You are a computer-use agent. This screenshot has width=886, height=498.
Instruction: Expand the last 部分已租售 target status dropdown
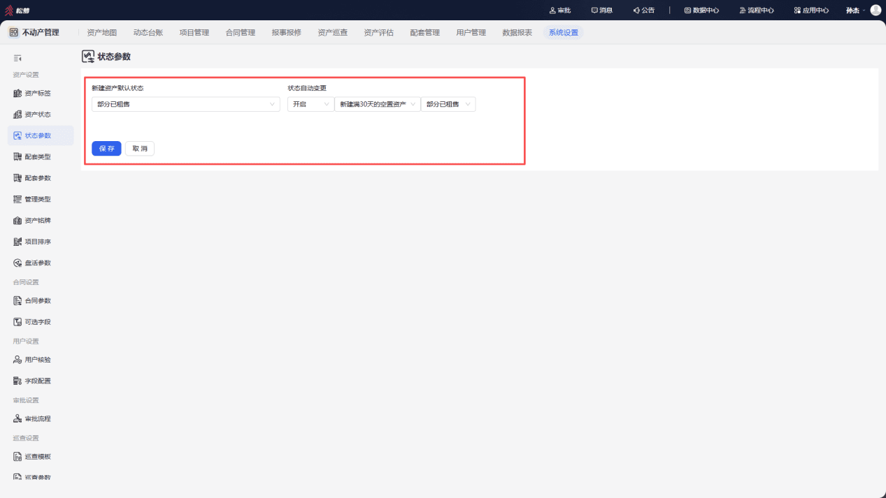point(448,104)
